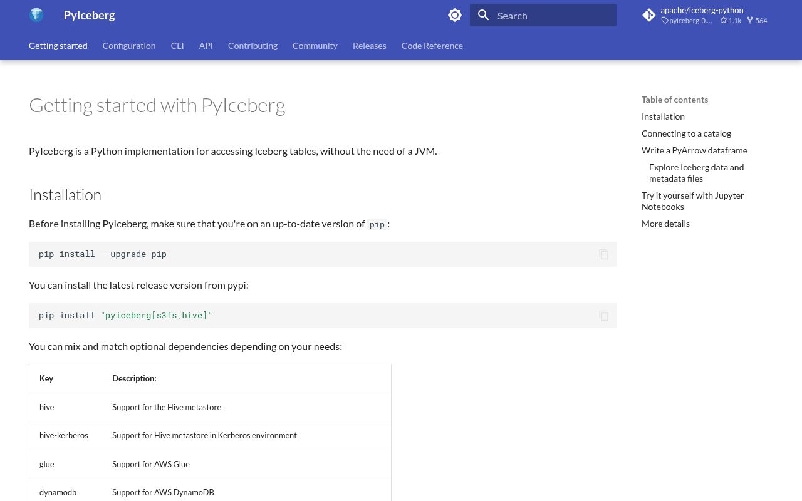The width and height of the screenshot is (802, 501).
Task: Open the Releases tab
Action: 370,46
